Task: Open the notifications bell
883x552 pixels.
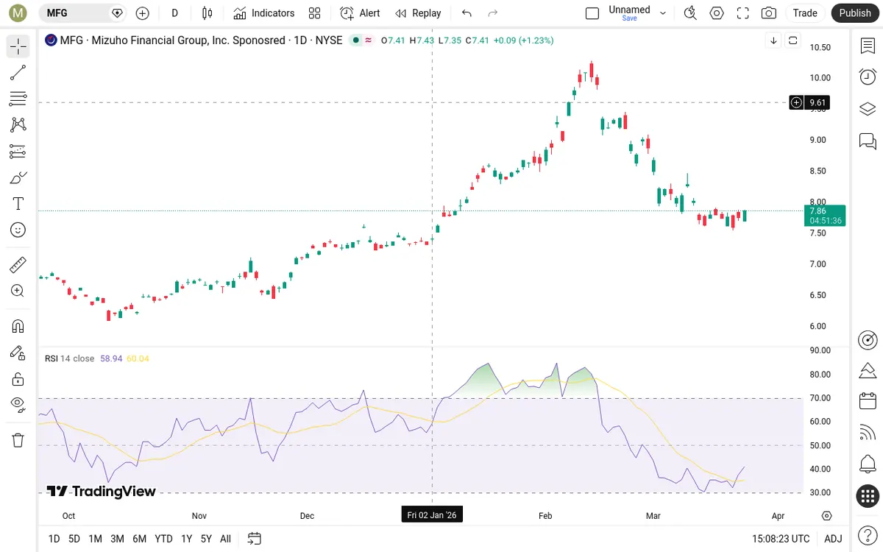Action: tap(868, 464)
